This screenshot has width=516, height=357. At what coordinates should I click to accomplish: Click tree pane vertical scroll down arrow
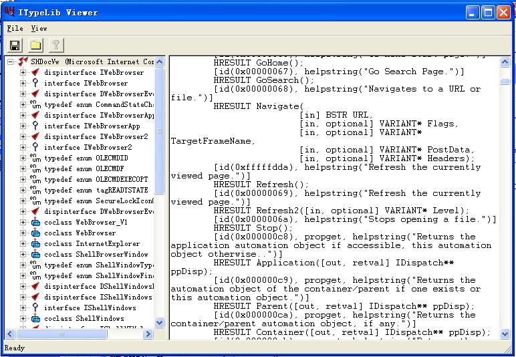click(159, 323)
